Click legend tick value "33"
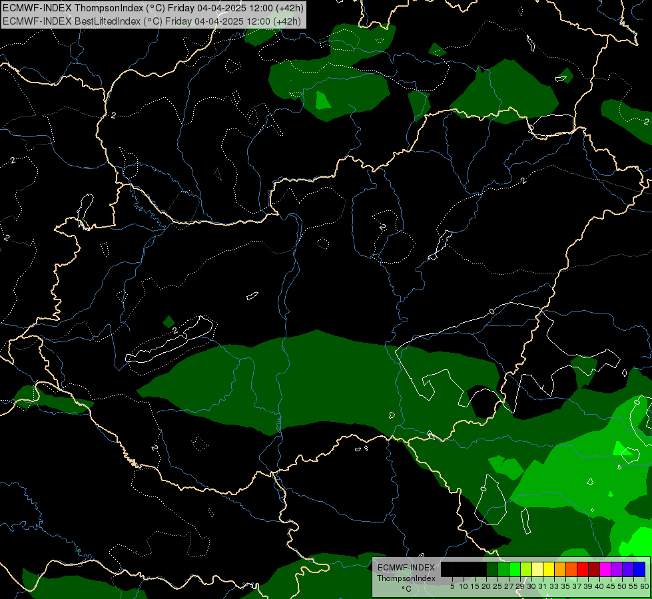This screenshot has height=599, width=652. [554, 586]
